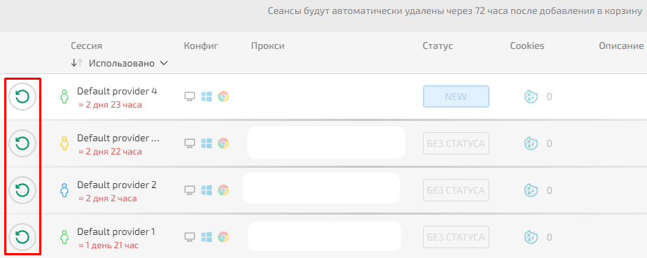Click the cookie icon for Default provider 2

pos(531,190)
